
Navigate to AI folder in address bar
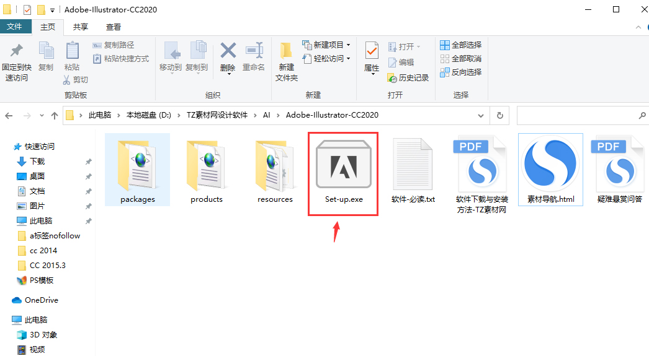pyautogui.click(x=267, y=115)
